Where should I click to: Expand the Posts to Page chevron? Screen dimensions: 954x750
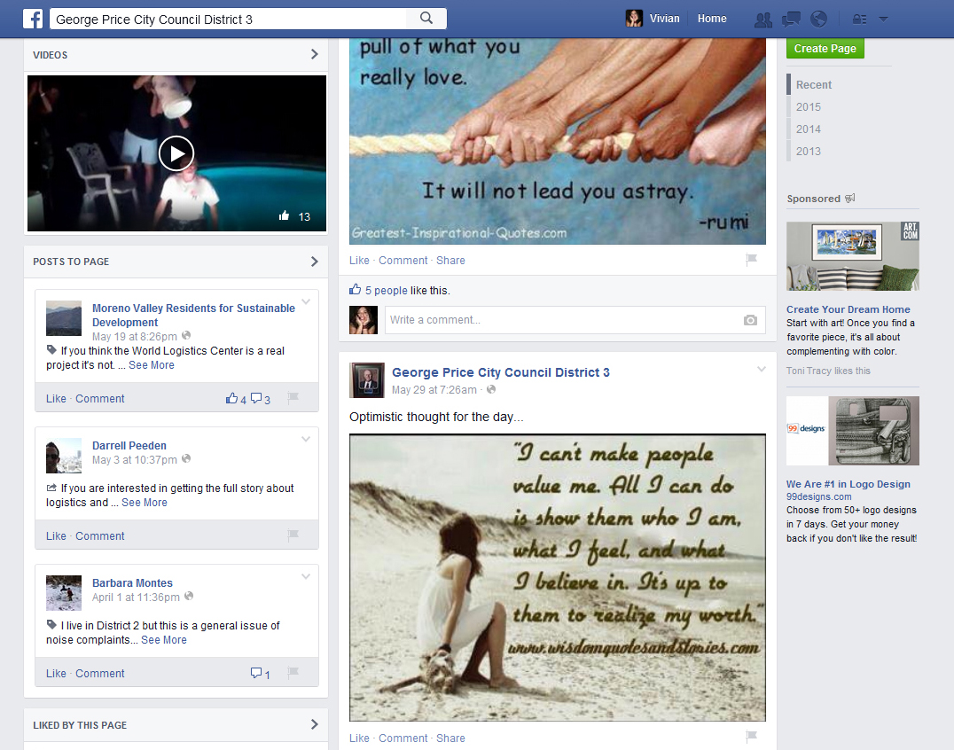[x=314, y=262]
